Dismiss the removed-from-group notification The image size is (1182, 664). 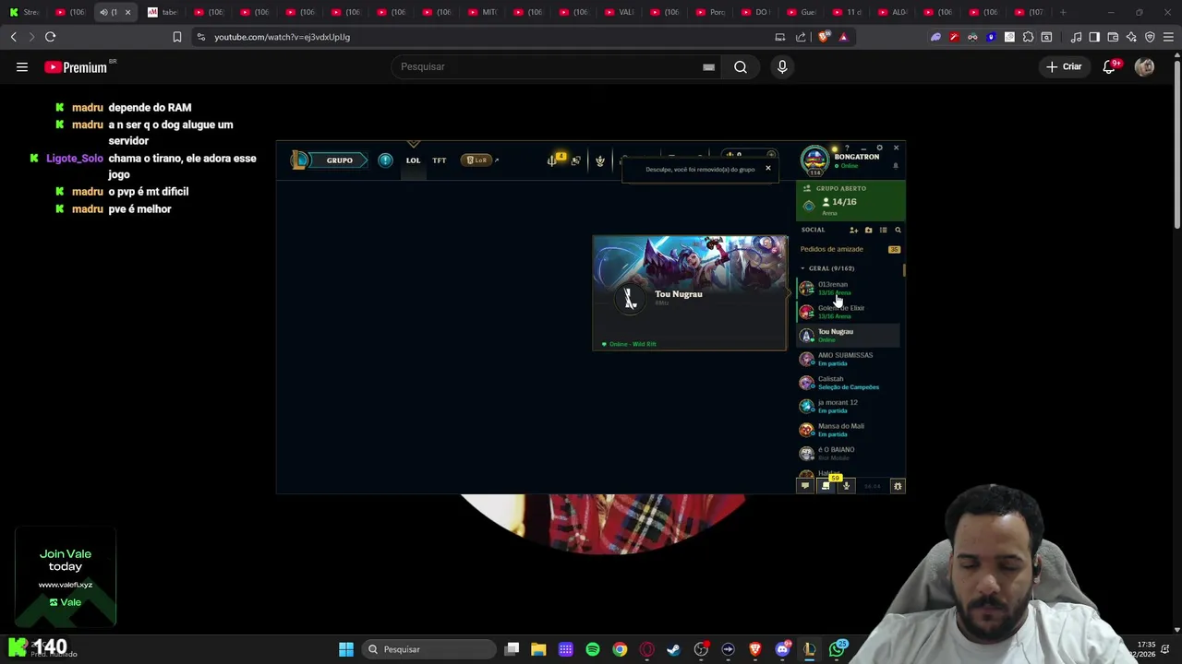pyautogui.click(x=767, y=168)
